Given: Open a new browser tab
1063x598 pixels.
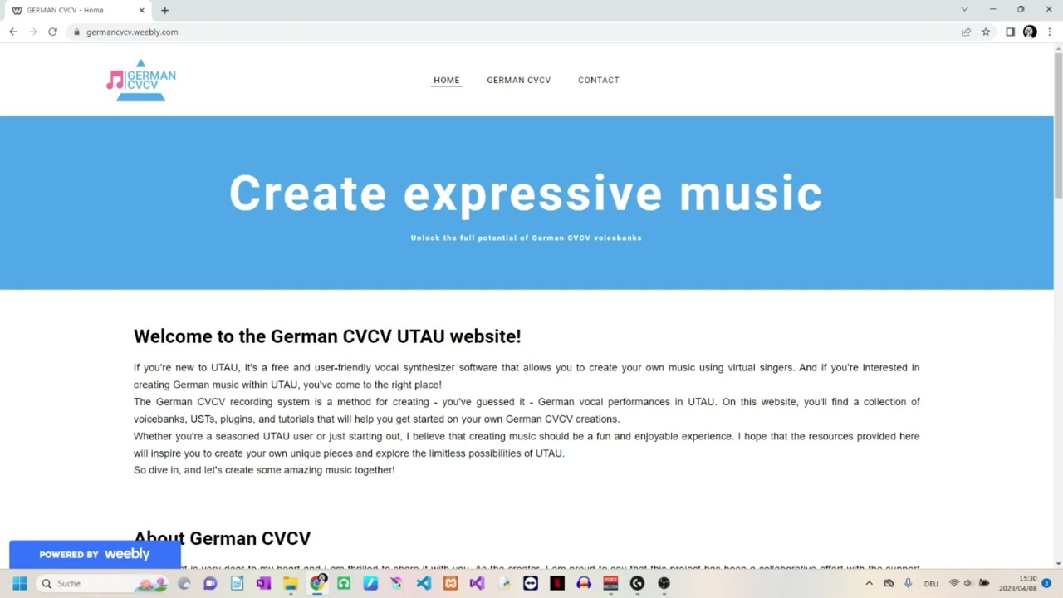Looking at the screenshot, I should (x=164, y=10).
